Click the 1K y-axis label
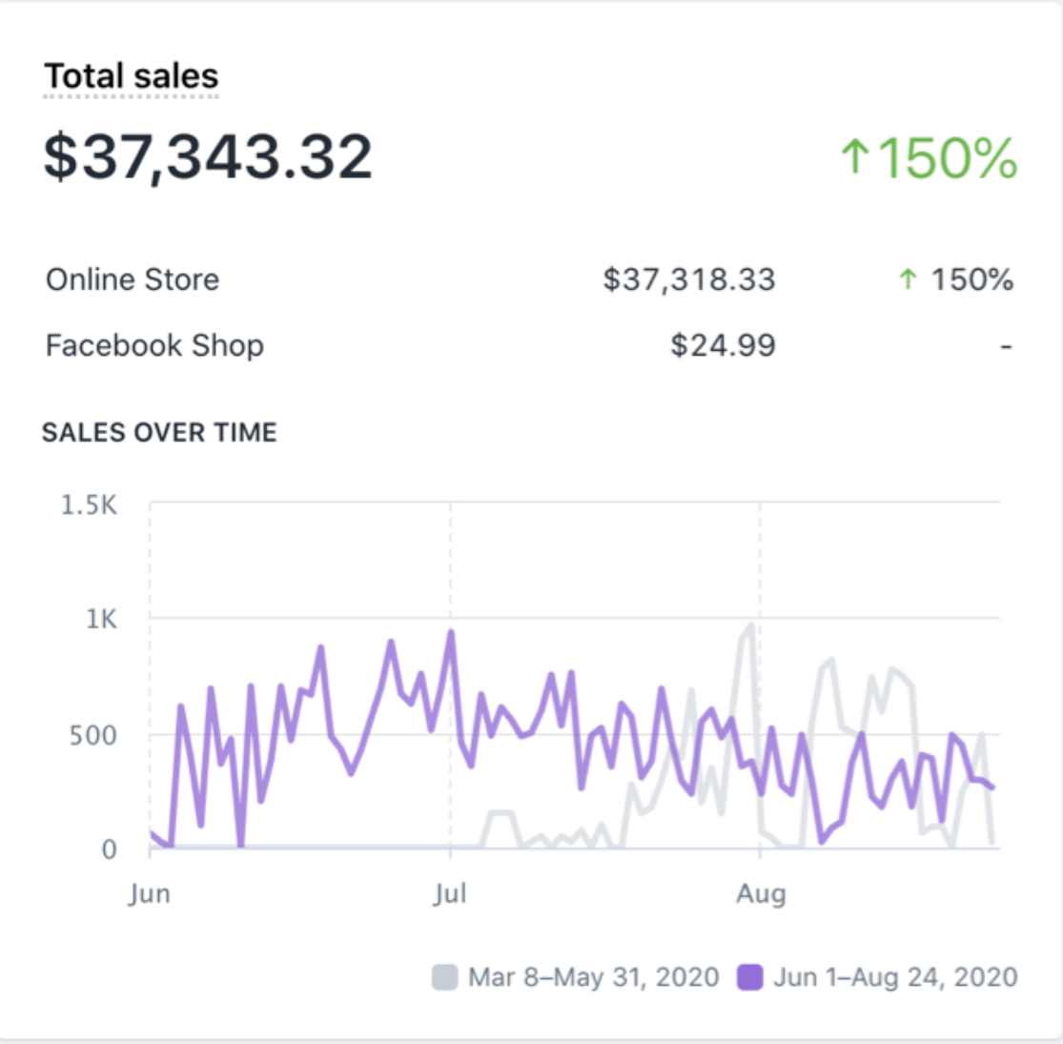Image resolution: width=1063 pixels, height=1044 pixels. [x=101, y=619]
